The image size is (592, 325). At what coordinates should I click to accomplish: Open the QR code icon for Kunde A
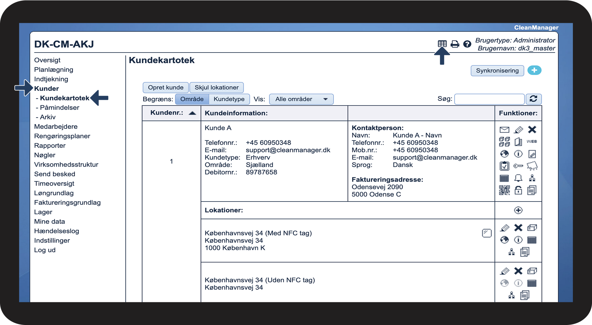pyautogui.click(x=504, y=190)
